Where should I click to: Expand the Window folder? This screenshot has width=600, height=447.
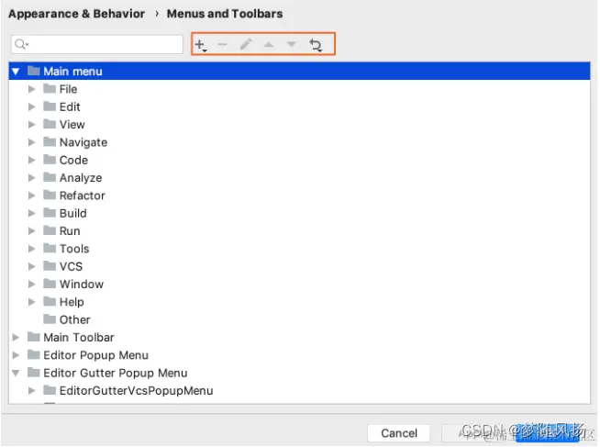31,284
